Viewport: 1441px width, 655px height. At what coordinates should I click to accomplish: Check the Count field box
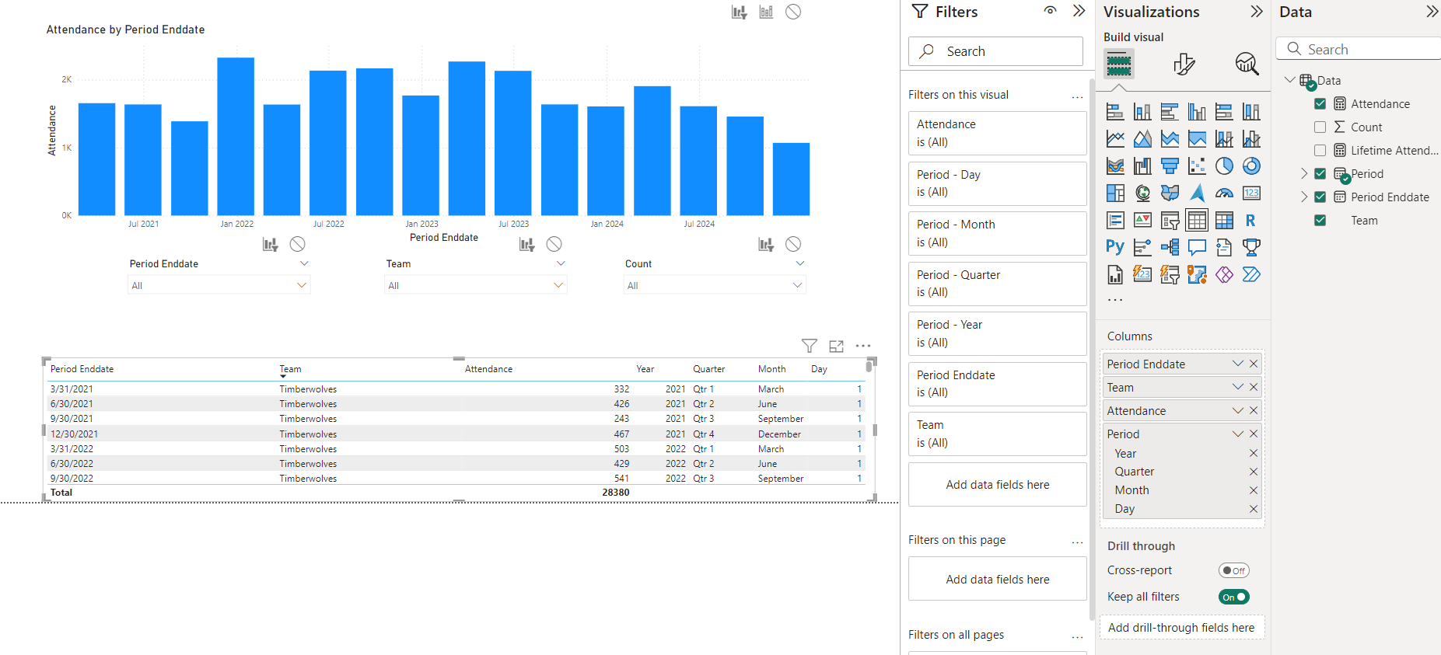click(1320, 127)
